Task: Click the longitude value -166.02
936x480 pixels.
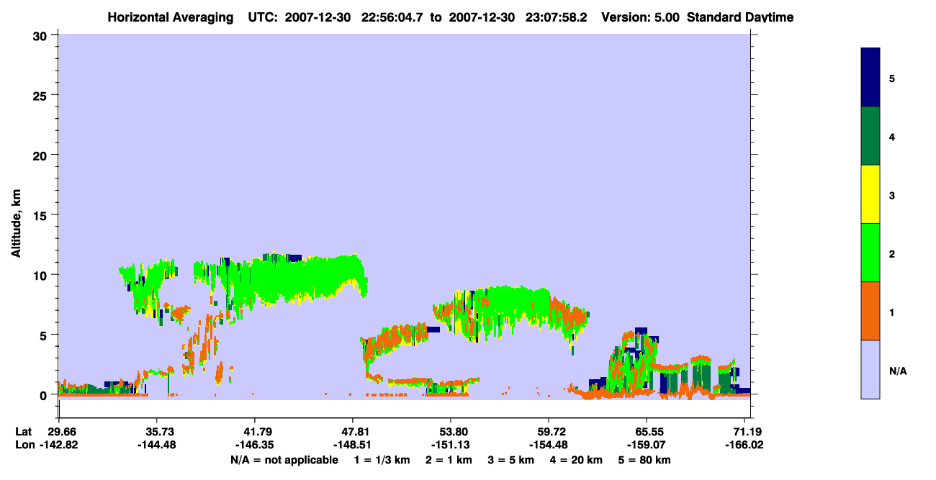Action: 744,445
